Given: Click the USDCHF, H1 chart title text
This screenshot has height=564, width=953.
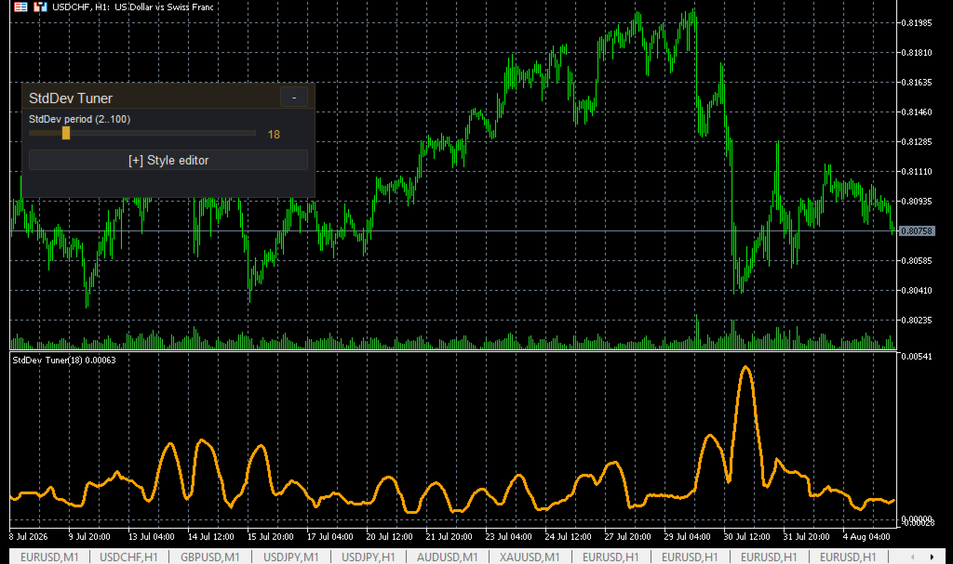Looking at the screenshot, I should pos(132,7).
